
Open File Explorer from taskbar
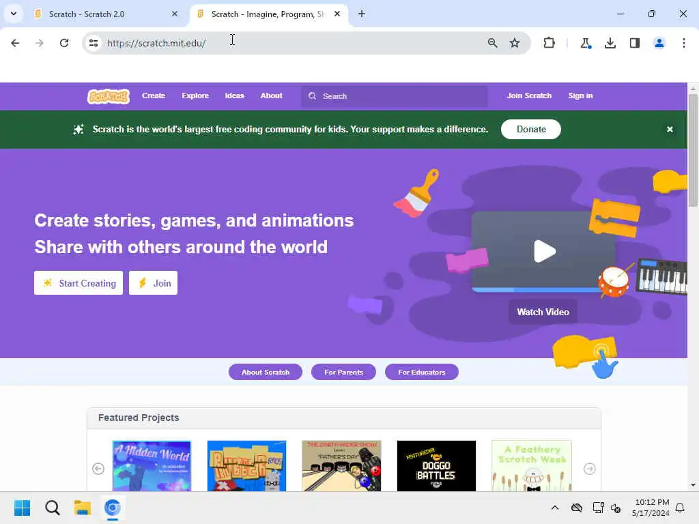83,508
